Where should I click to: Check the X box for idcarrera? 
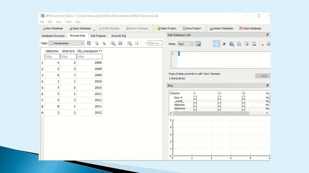[x=195, y=108]
